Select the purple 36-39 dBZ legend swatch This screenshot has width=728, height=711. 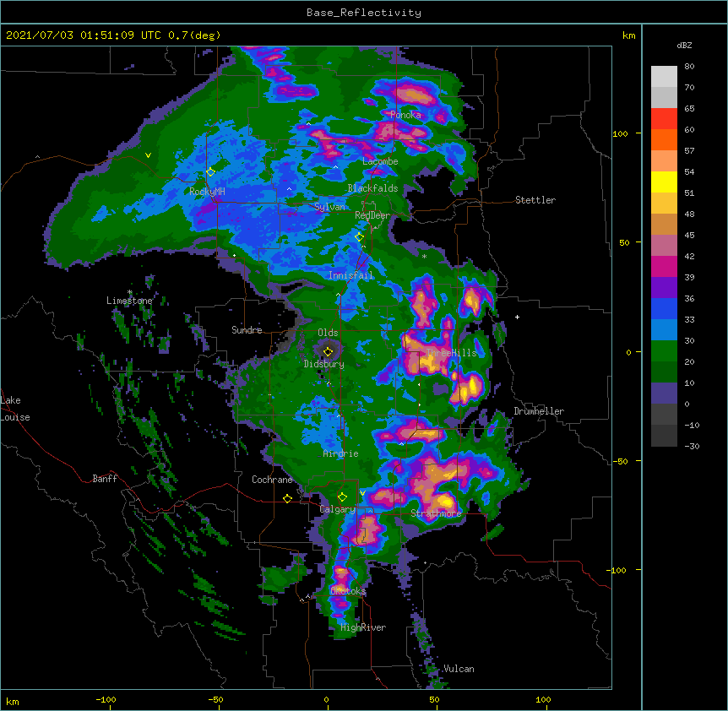(664, 288)
